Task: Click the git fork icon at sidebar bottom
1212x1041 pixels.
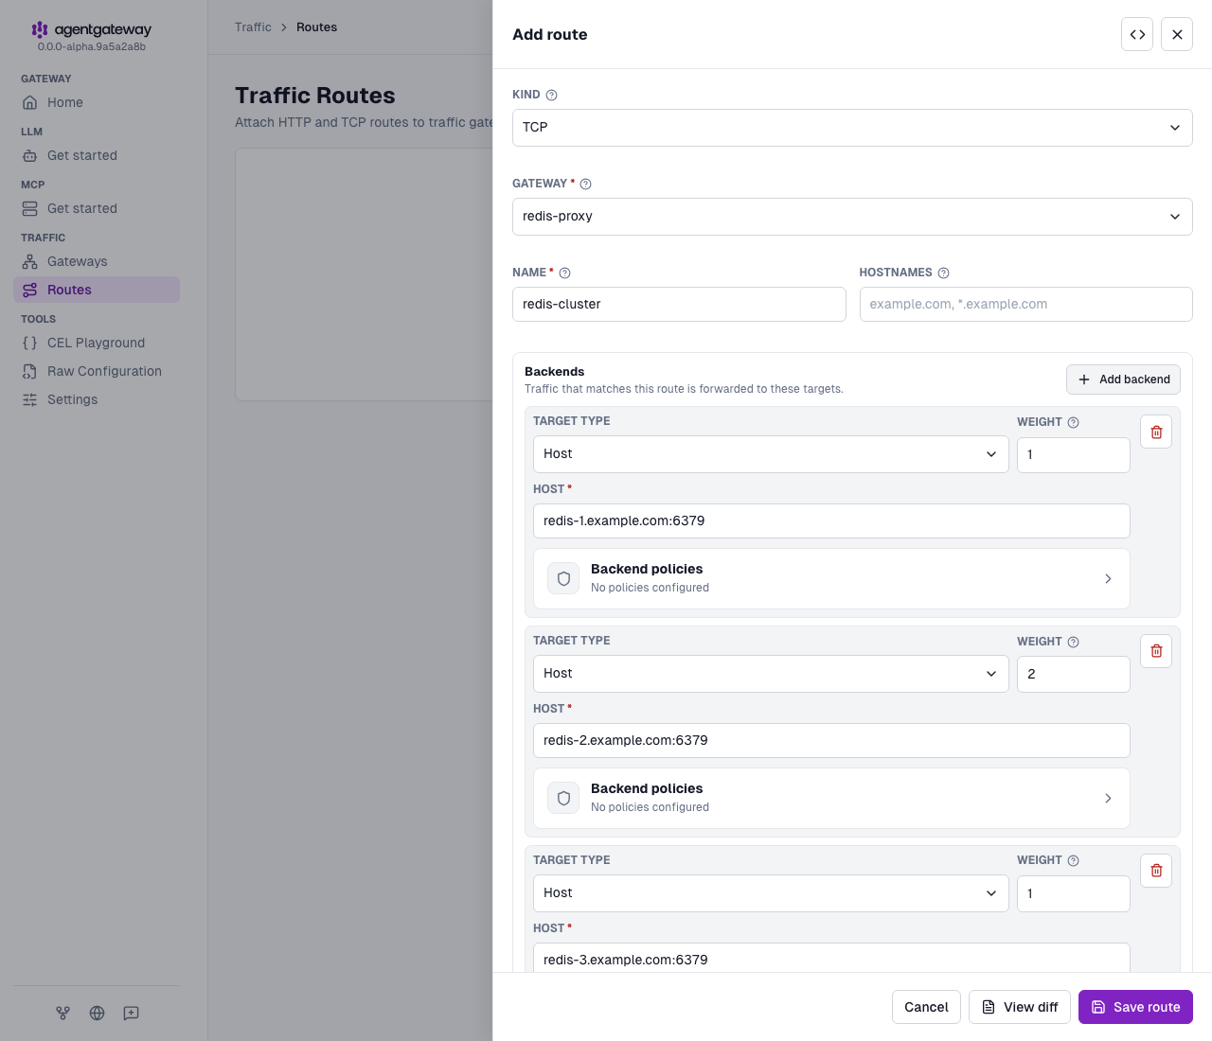Action: [x=62, y=1013]
